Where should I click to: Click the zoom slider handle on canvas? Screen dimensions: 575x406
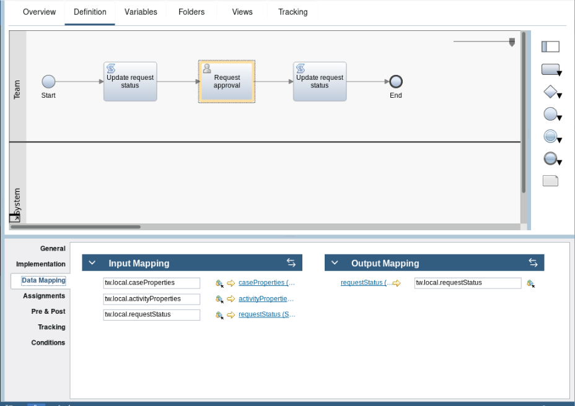coord(512,42)
